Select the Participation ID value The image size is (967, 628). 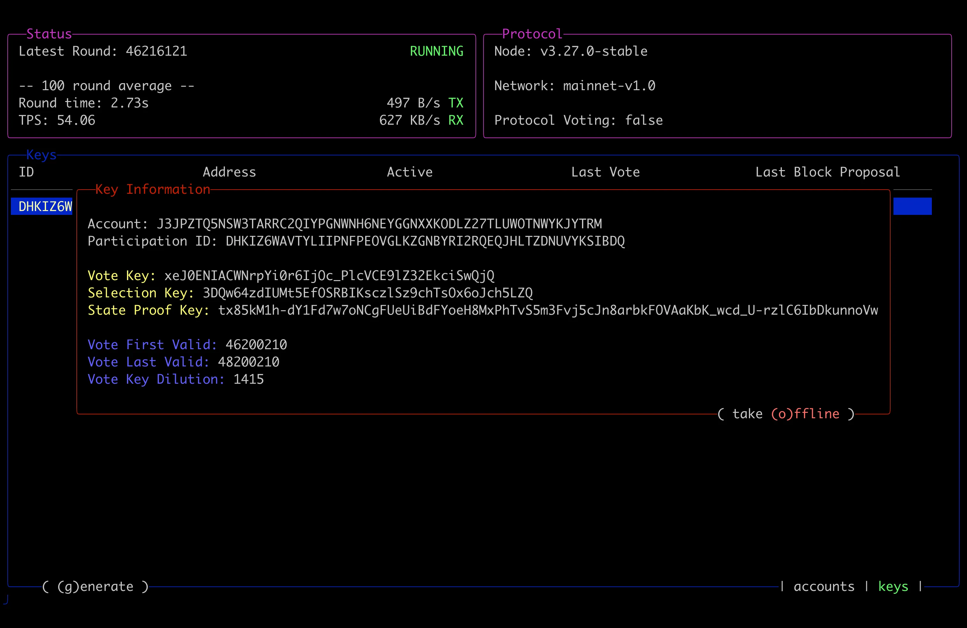point(425,241)
